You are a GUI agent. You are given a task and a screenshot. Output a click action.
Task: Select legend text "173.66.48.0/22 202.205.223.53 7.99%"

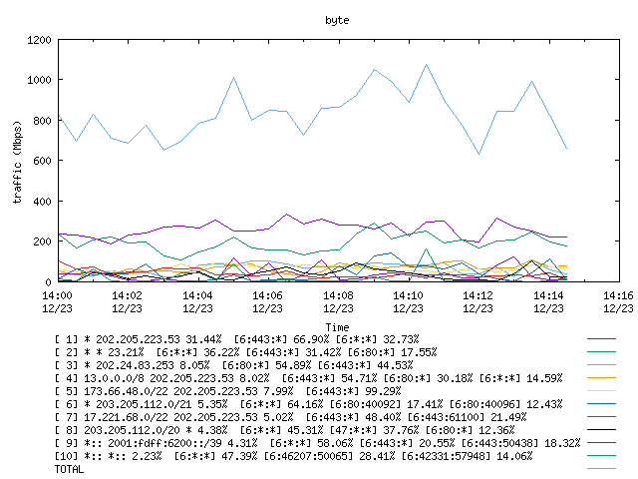[188, 391]
